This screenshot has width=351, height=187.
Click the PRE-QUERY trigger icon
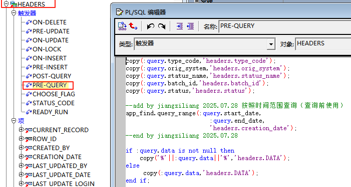[29, 85]
